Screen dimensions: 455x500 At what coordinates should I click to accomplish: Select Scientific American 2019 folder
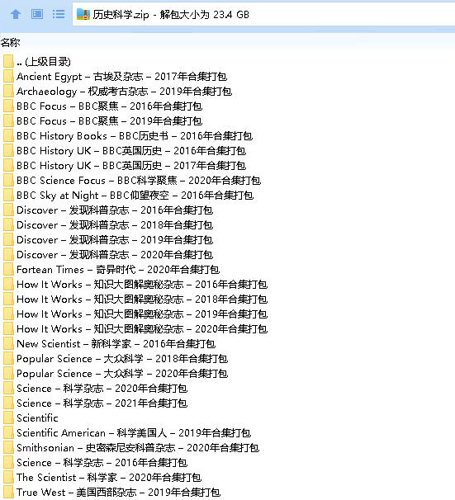click(x=134, y=432)
